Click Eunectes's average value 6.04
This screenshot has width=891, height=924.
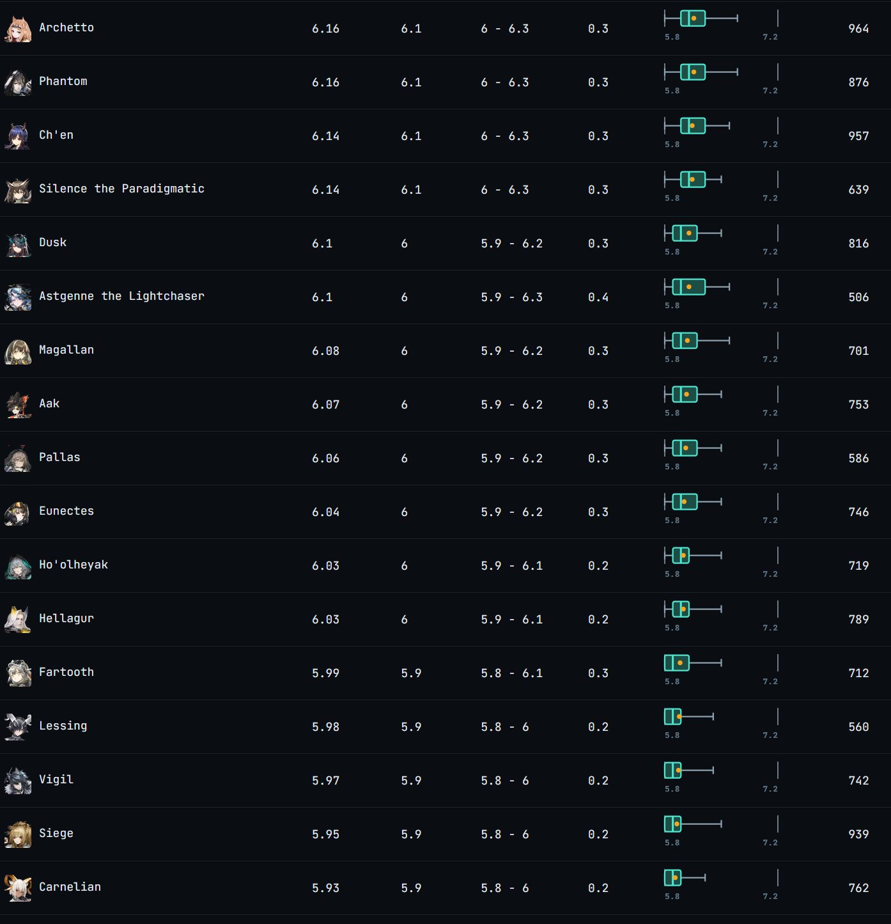(325, 512)
